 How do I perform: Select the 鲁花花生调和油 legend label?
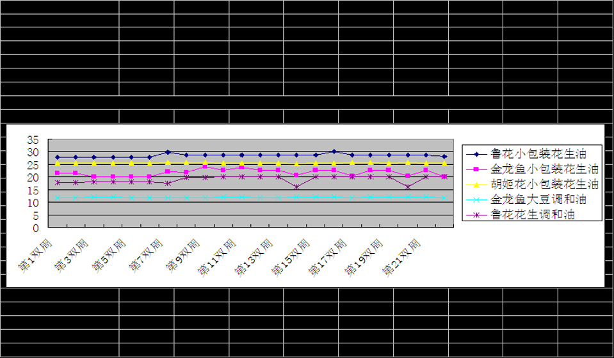point(533,215)
